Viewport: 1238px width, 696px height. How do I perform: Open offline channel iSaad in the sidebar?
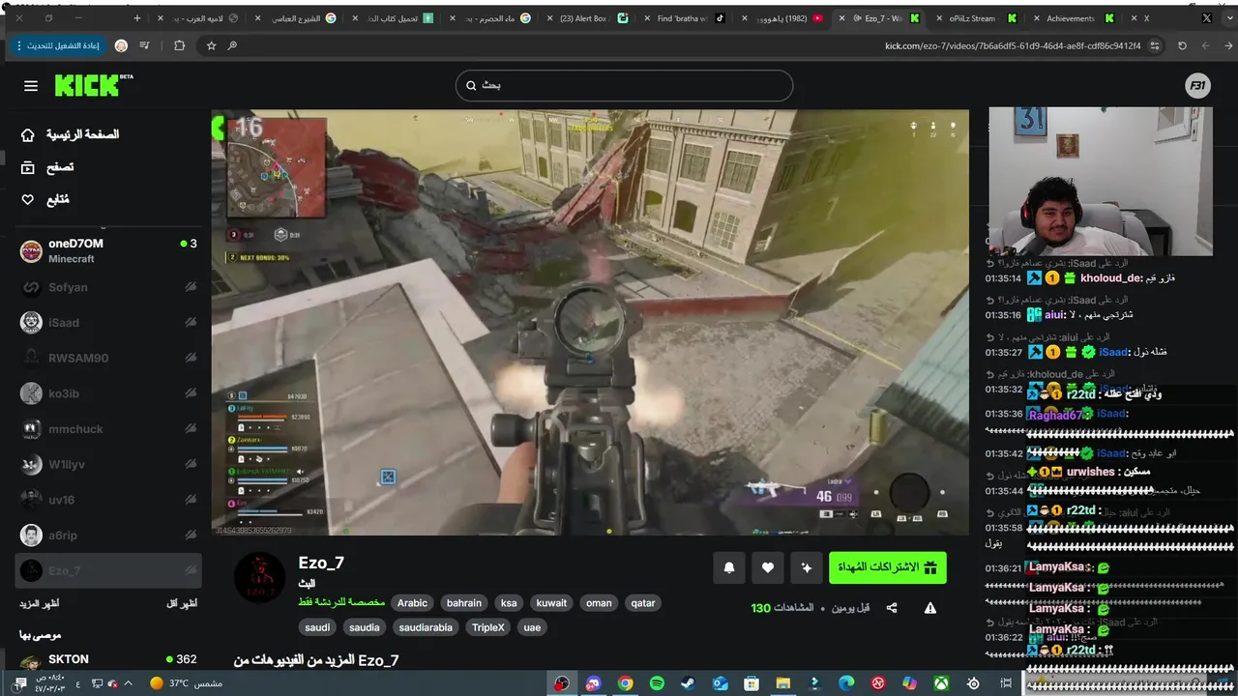tap(108, 323)
